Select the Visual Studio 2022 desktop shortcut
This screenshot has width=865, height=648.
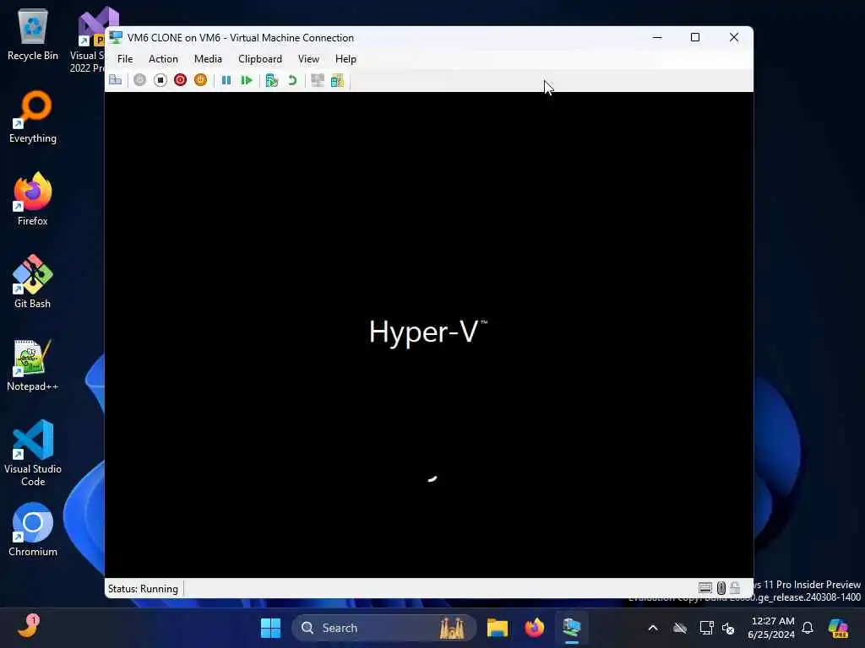[x=88, y=40]
